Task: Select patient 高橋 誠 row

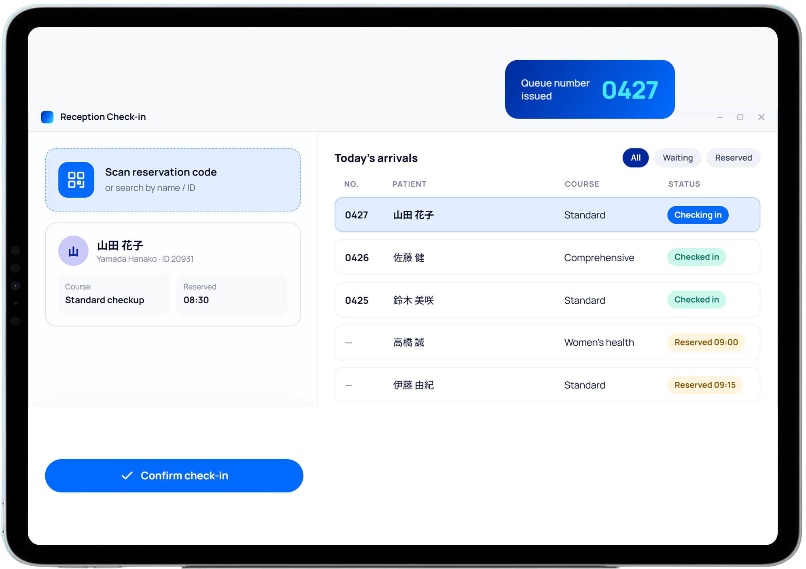Action: (x=547, y=343)
